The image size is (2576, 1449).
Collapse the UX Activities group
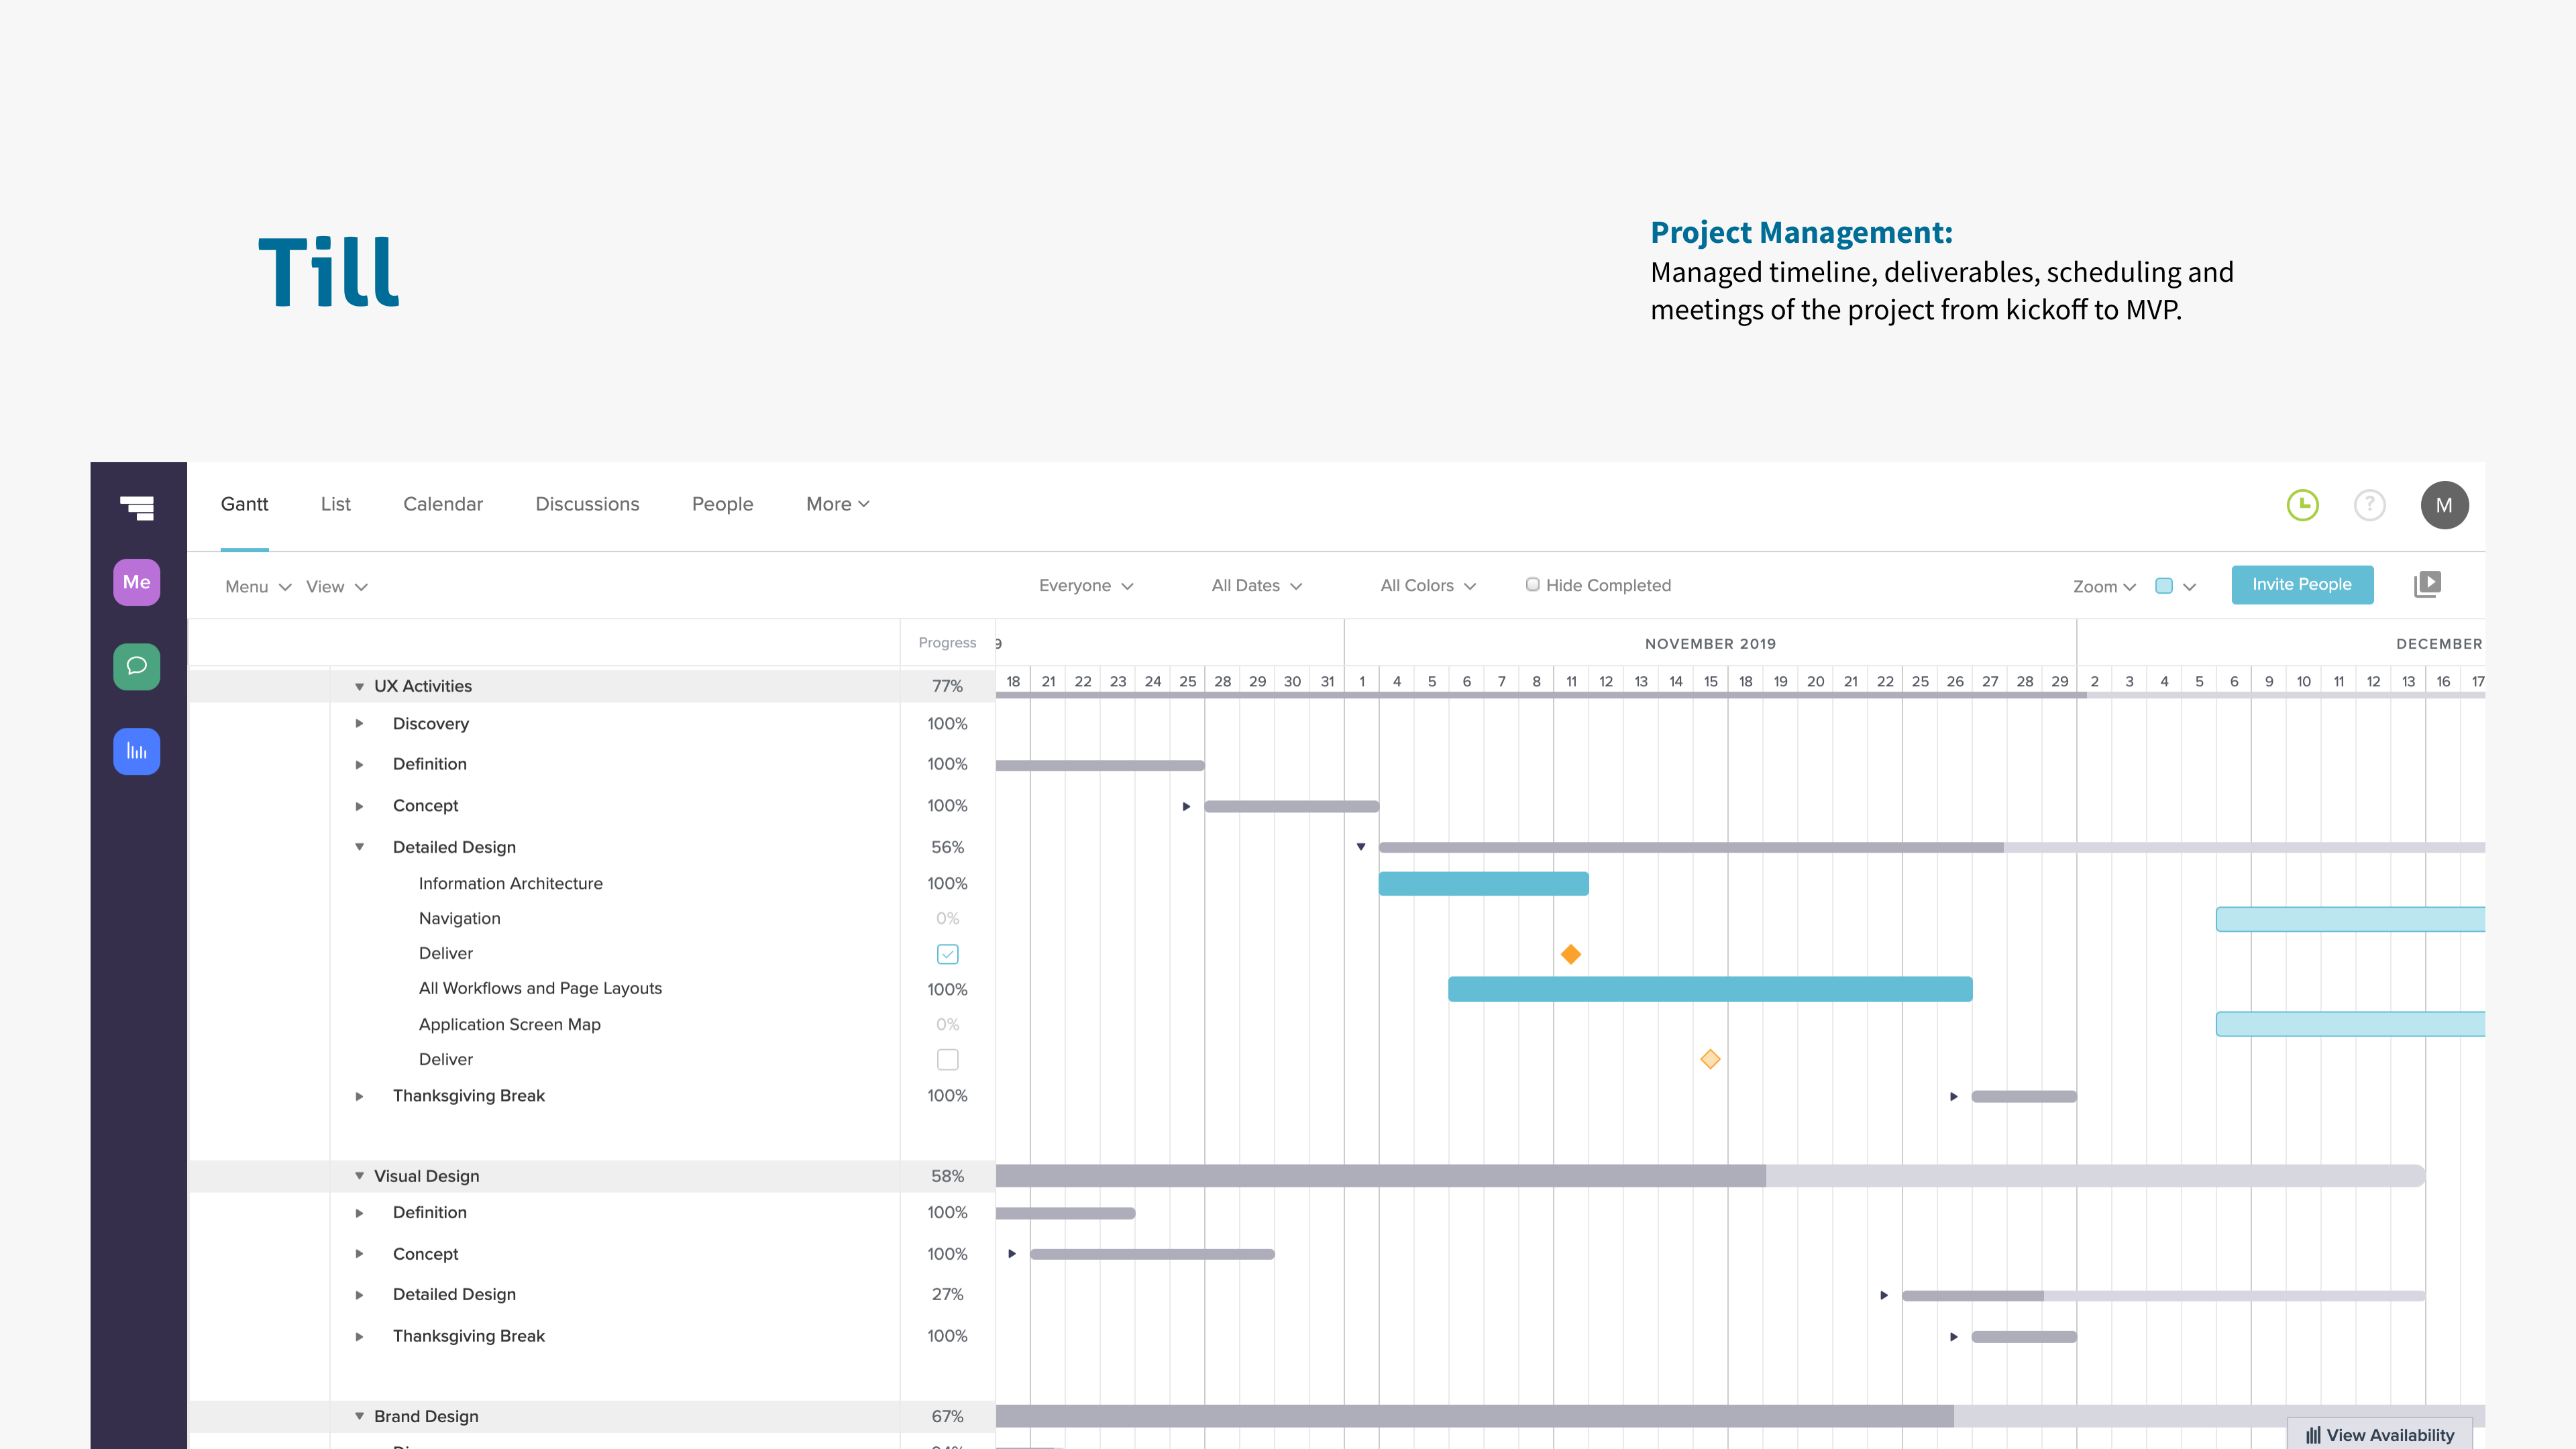coord(360,686)
